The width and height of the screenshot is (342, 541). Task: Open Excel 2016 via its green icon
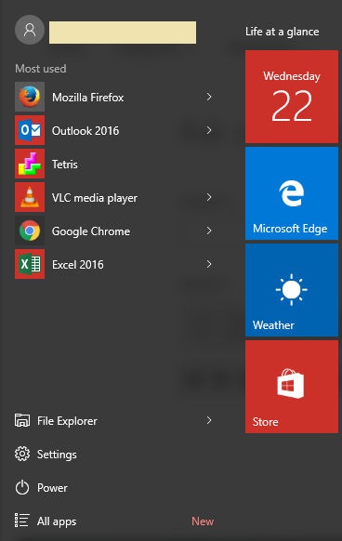(x=30, y=264)
